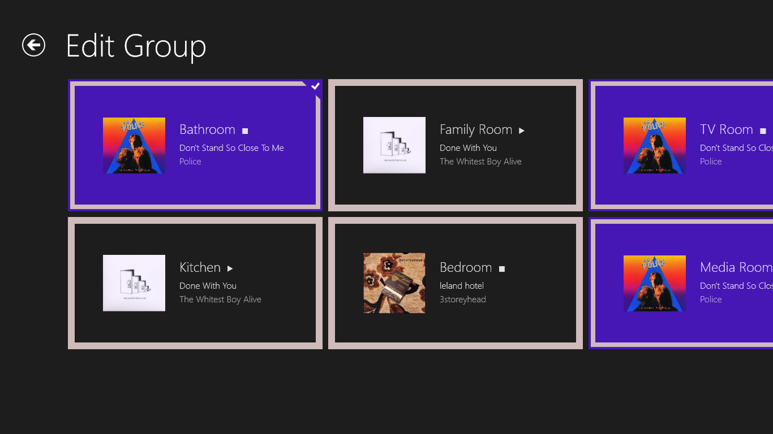This screenshot has width=773, height=434.
Task: Click the leland hotel track title
Action: pyautogui.click(x=462, y=286)
